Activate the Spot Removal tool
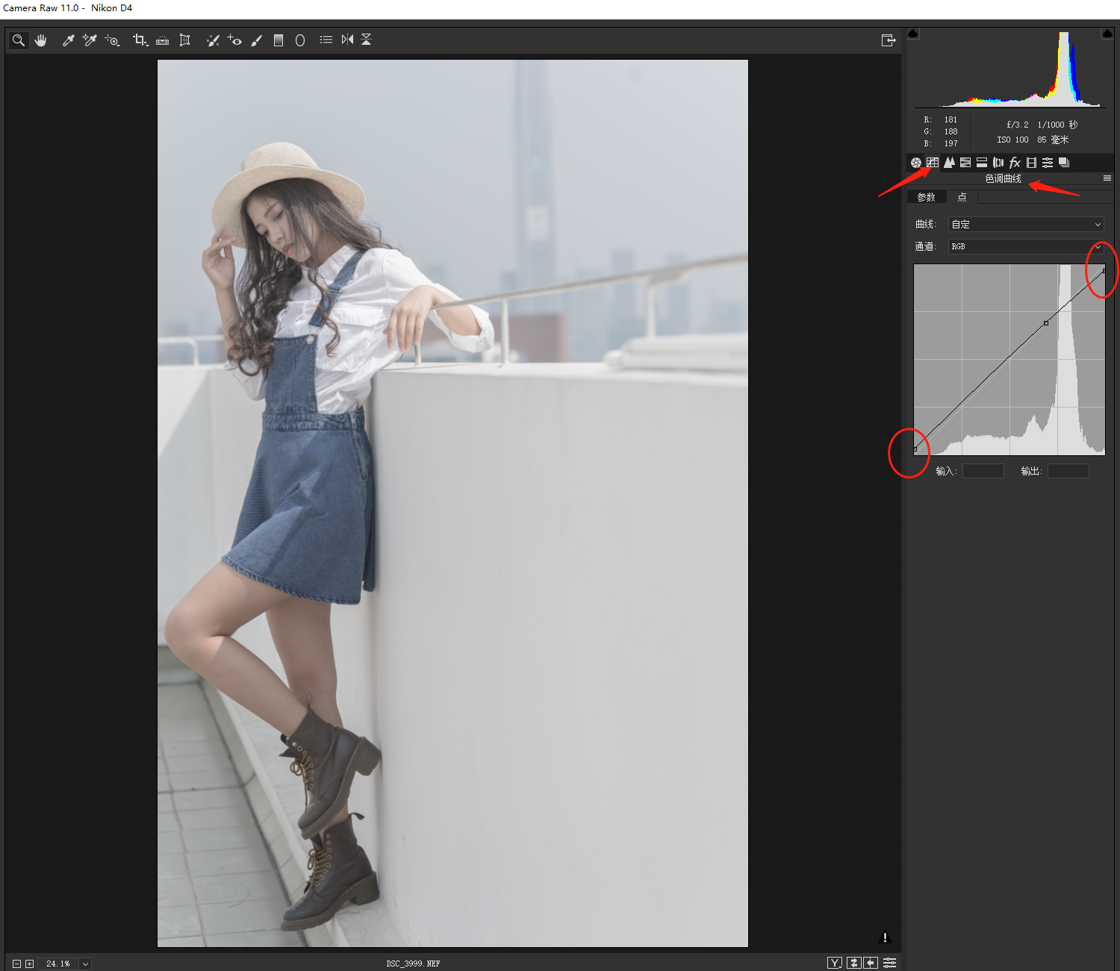The width and height of the screenshot is (1120, 971). click(212, 40)
